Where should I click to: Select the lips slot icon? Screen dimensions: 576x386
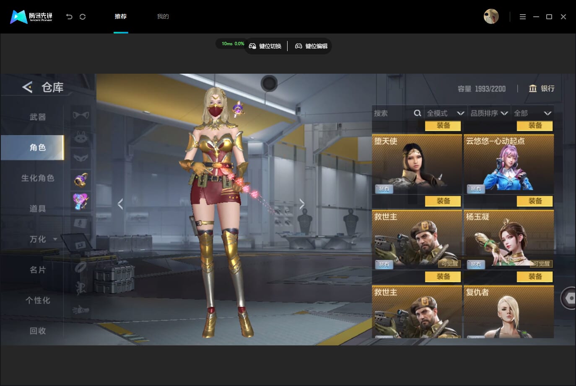(81, 267)
